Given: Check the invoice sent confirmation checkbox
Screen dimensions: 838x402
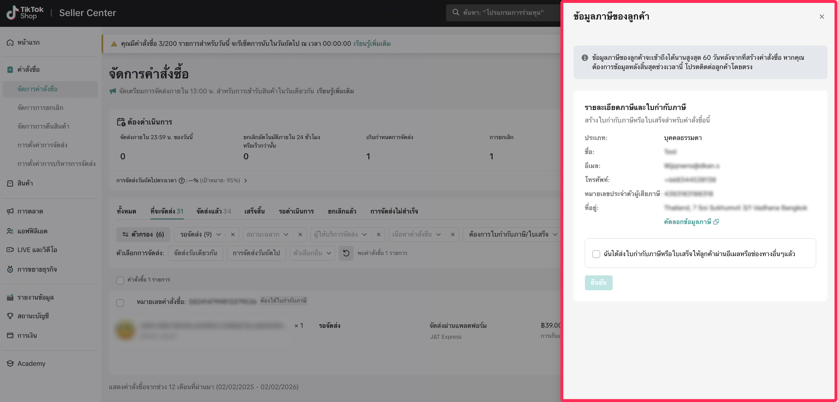Looking at the screenshot, I should (596, 254).
